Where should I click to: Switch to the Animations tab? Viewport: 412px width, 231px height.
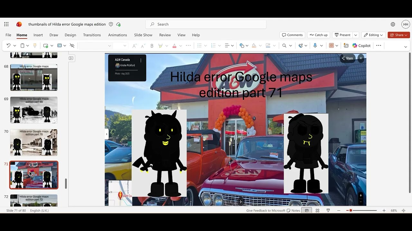coord(117,35)
